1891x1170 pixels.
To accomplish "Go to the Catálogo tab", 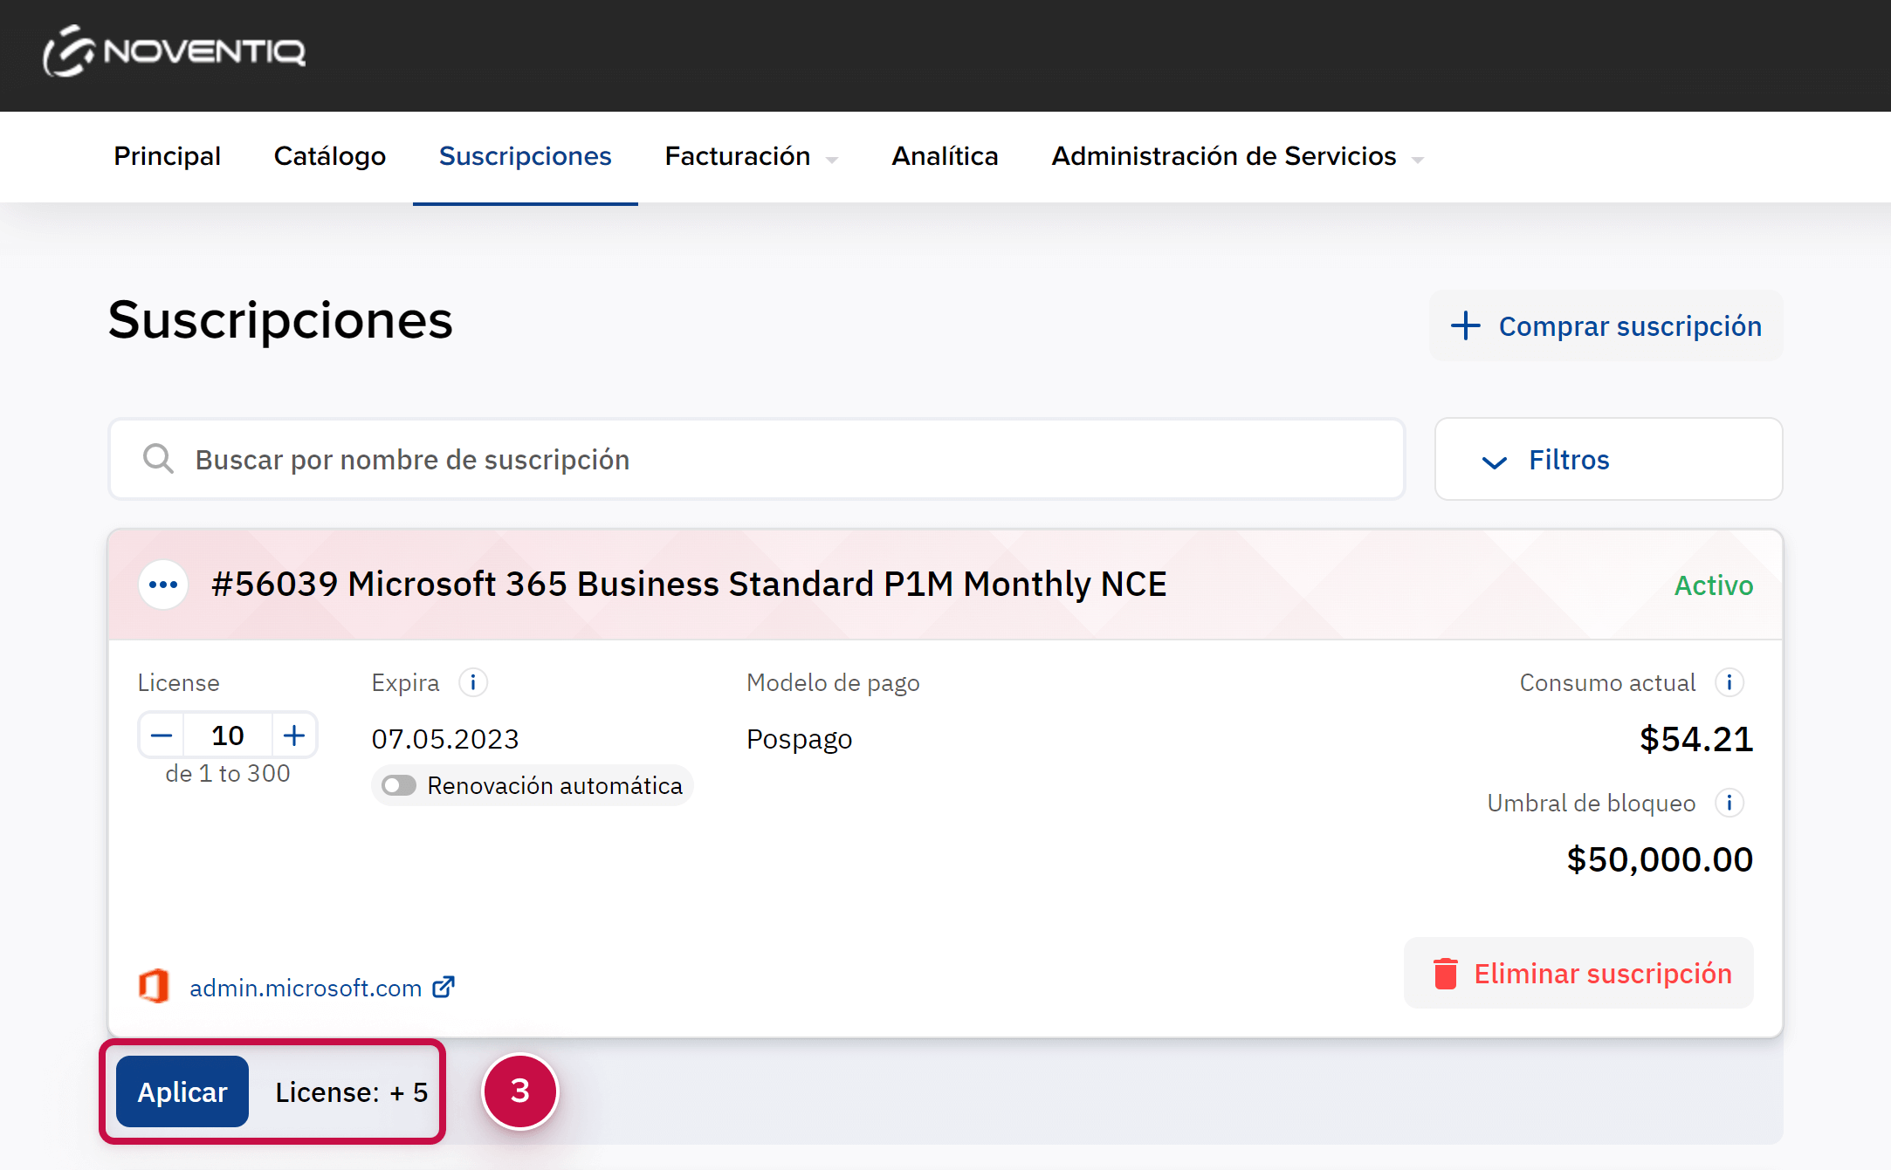I will [329, 157].
